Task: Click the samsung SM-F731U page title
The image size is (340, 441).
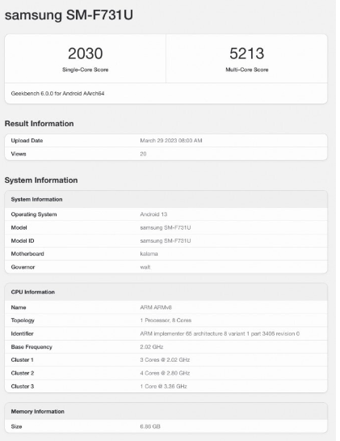Action: (x=69, y=15)
